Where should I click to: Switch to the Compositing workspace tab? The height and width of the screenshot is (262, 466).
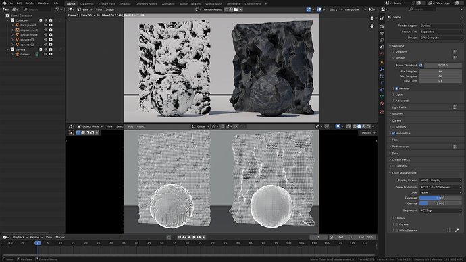(x=253, y=4)
